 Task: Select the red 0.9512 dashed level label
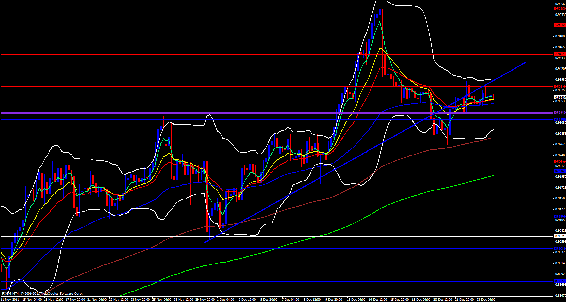(560, 25)
